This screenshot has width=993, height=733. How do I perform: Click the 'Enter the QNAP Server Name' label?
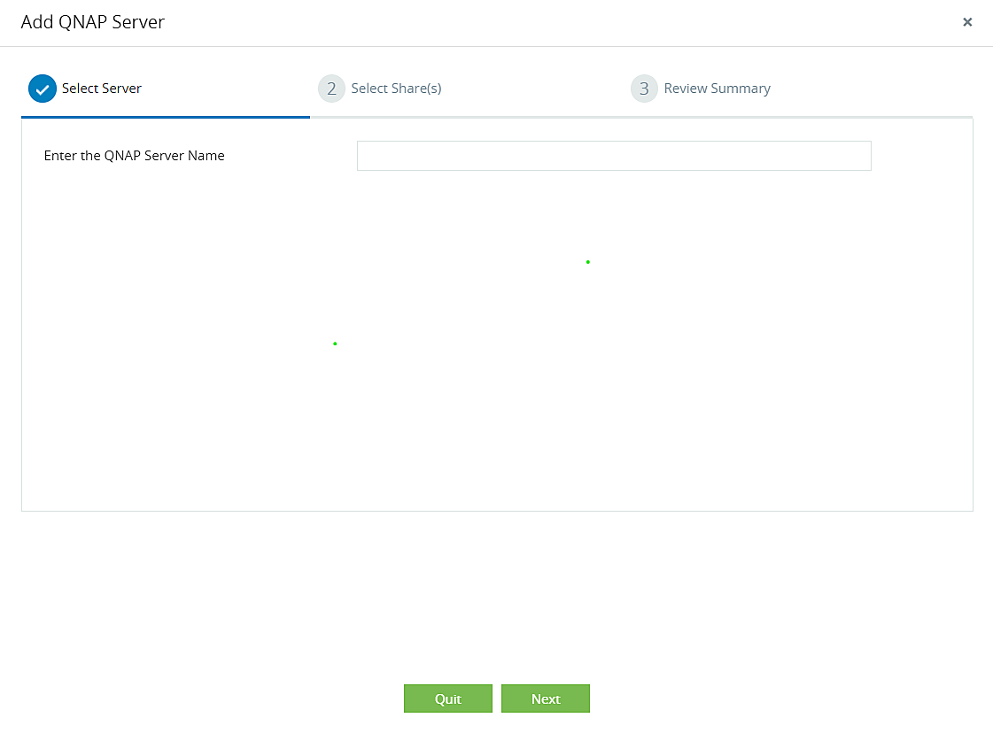134,155
